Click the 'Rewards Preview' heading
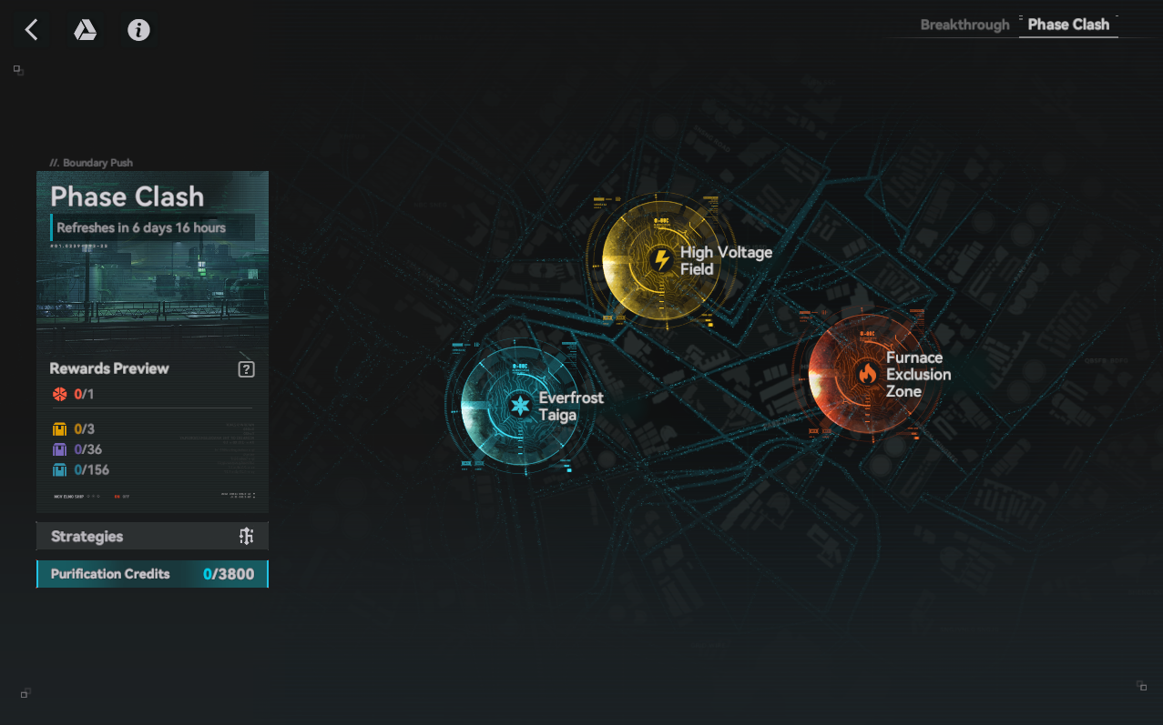This screenshot has width=1163, height=725. pyautogui.click(x=109, y=368)
